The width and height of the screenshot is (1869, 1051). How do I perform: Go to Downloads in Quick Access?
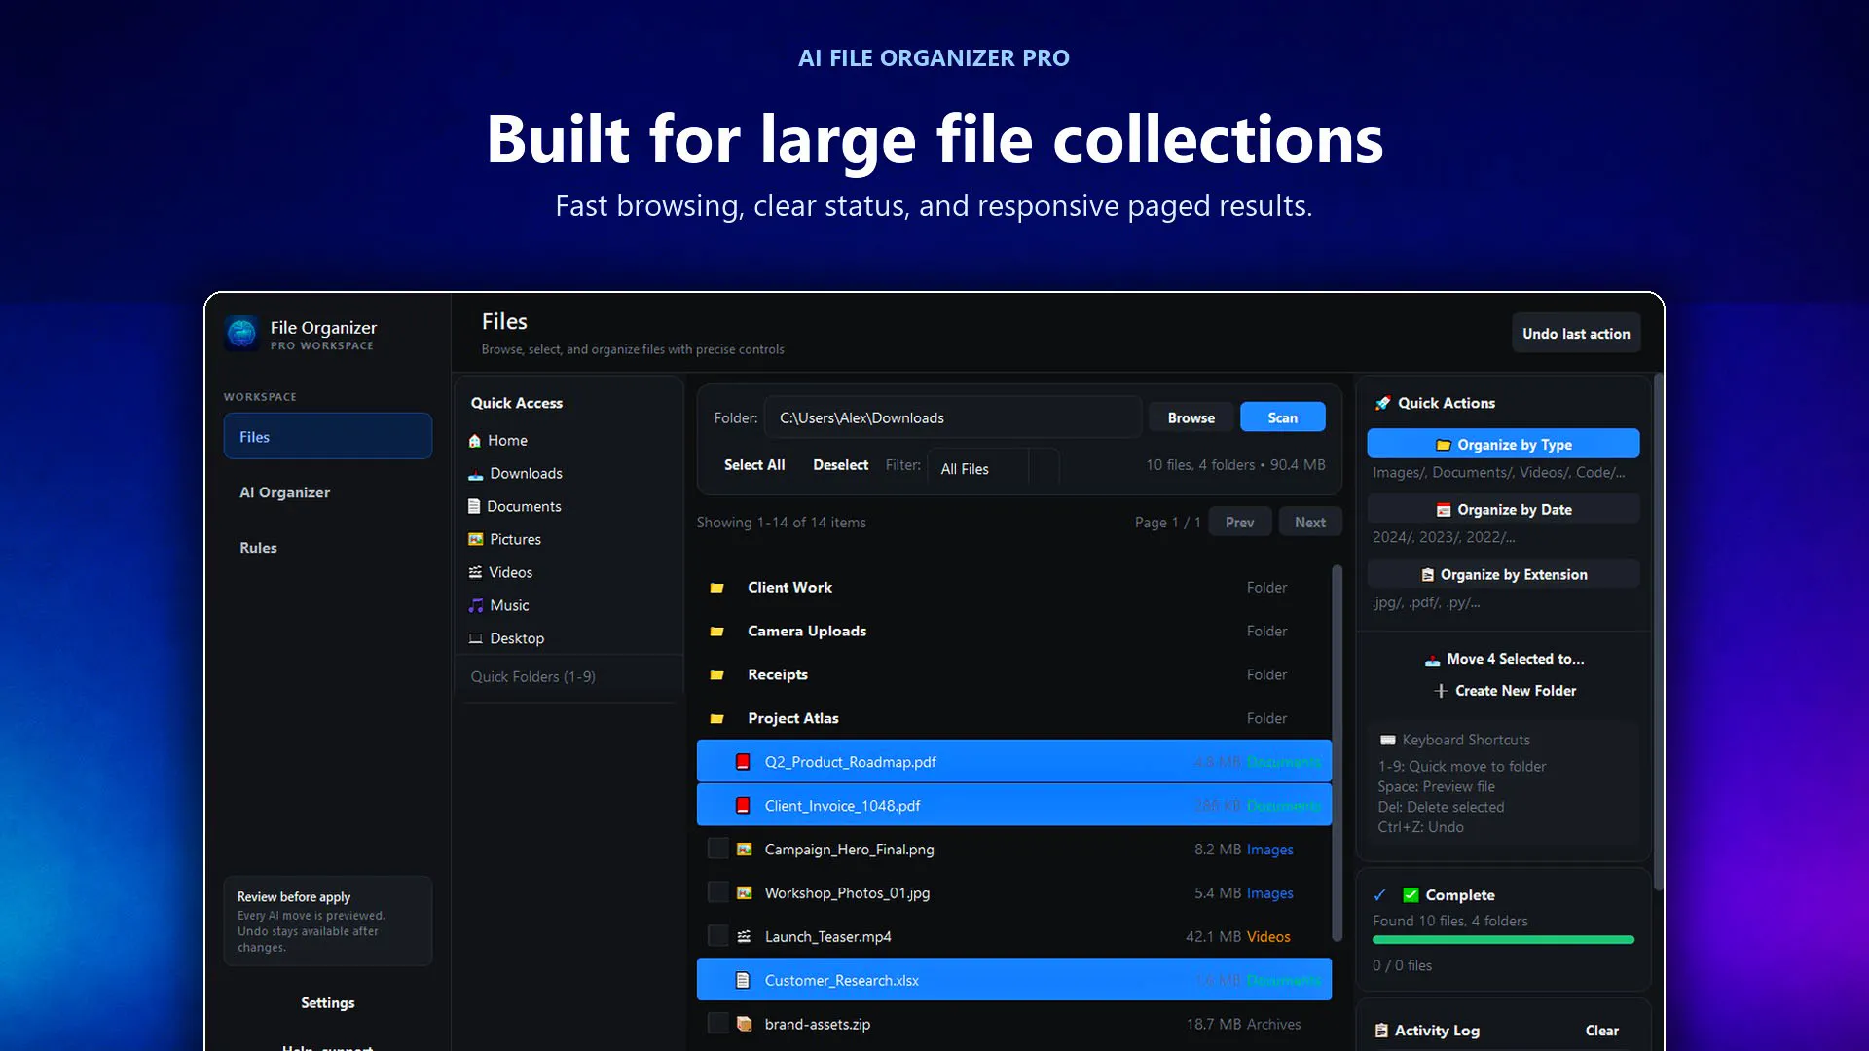click(526, 474)
